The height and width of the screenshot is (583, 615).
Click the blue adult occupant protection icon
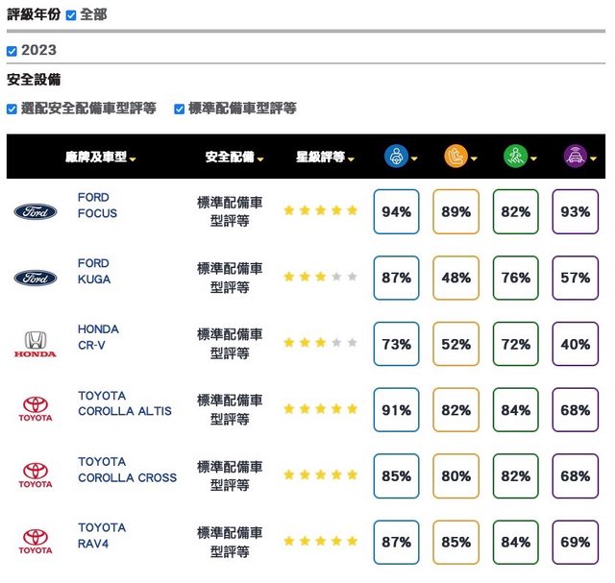(x=395, y=157)
